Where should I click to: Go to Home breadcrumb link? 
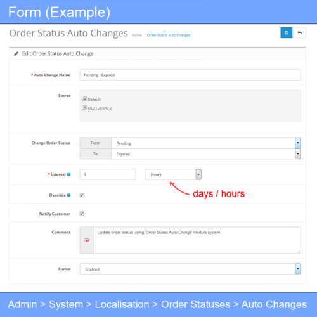click(x=137, y=35)
